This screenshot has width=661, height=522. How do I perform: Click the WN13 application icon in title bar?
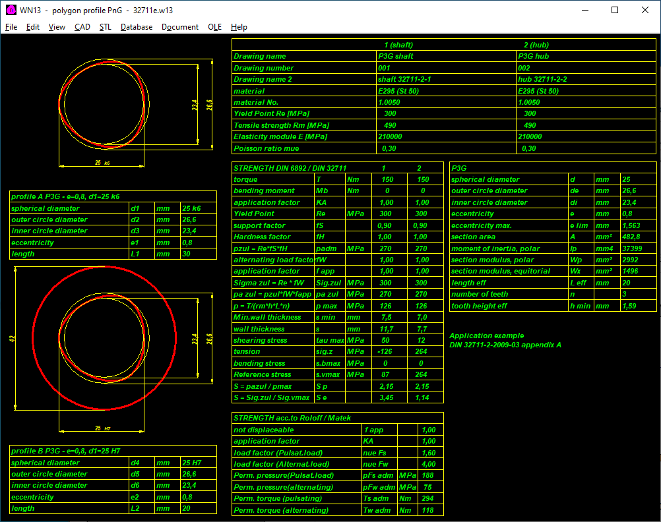(11, 10)
